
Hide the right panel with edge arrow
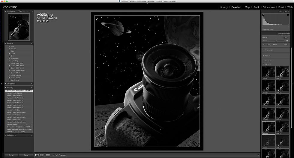point(293,84)
